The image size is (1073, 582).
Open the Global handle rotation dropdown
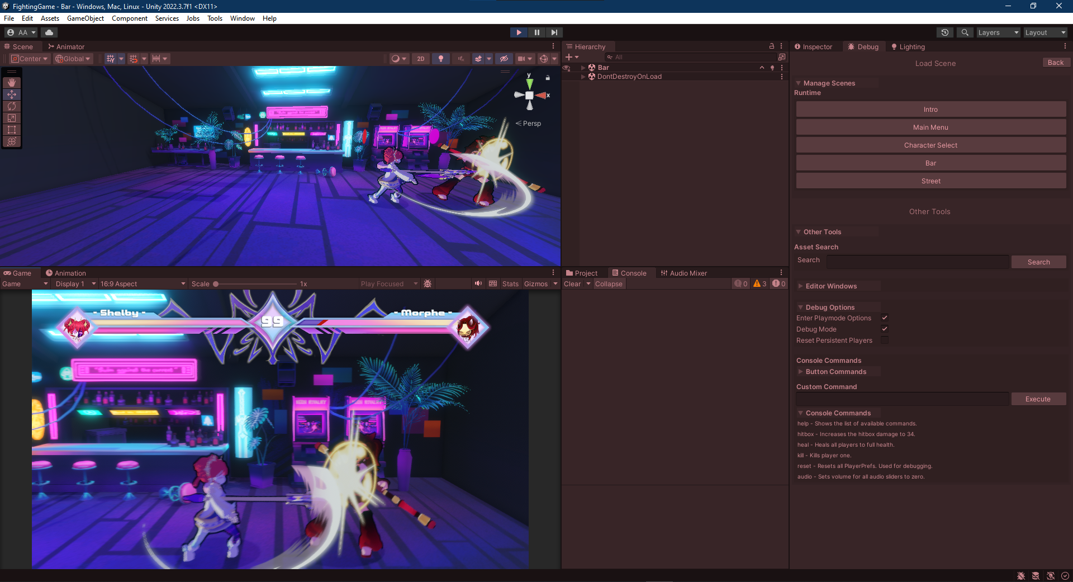click(x=73, y=59)
